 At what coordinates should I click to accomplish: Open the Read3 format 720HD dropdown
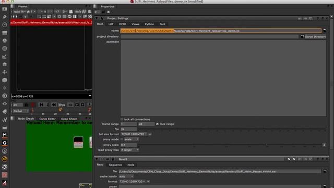pos(132,182)
